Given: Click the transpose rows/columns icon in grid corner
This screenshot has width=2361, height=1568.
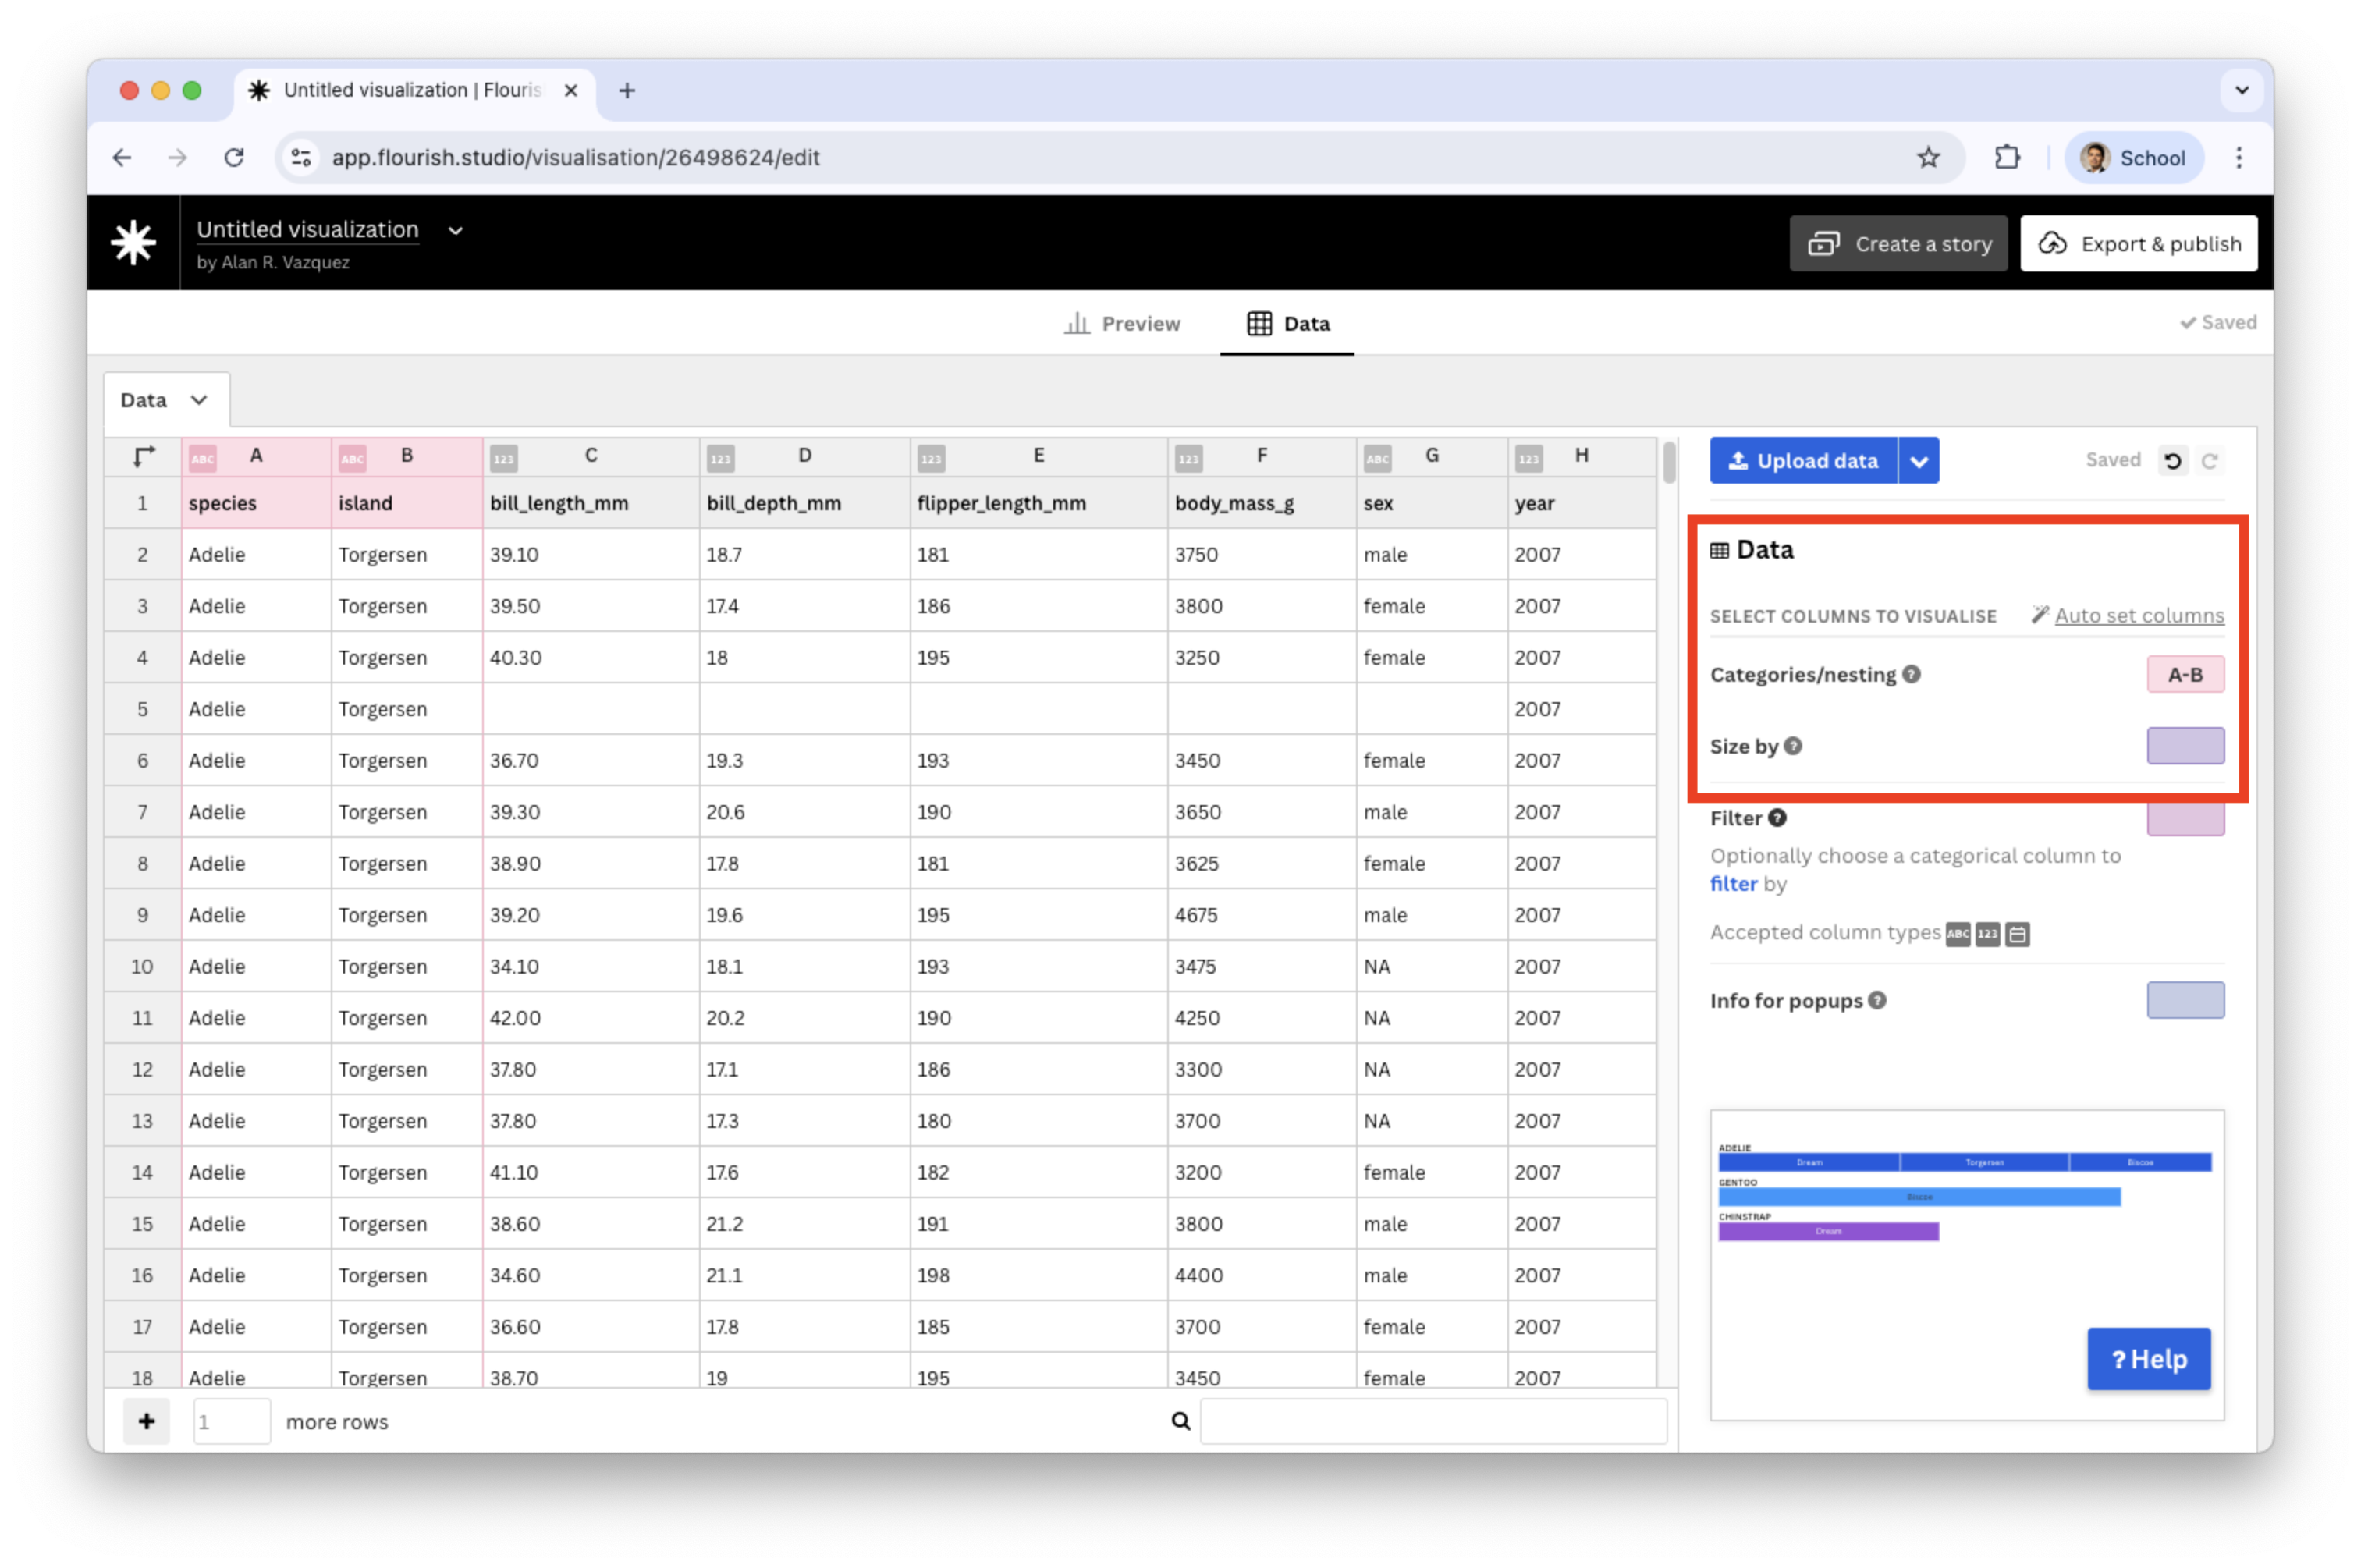Looking at the screenshot, I should point(144,456).
